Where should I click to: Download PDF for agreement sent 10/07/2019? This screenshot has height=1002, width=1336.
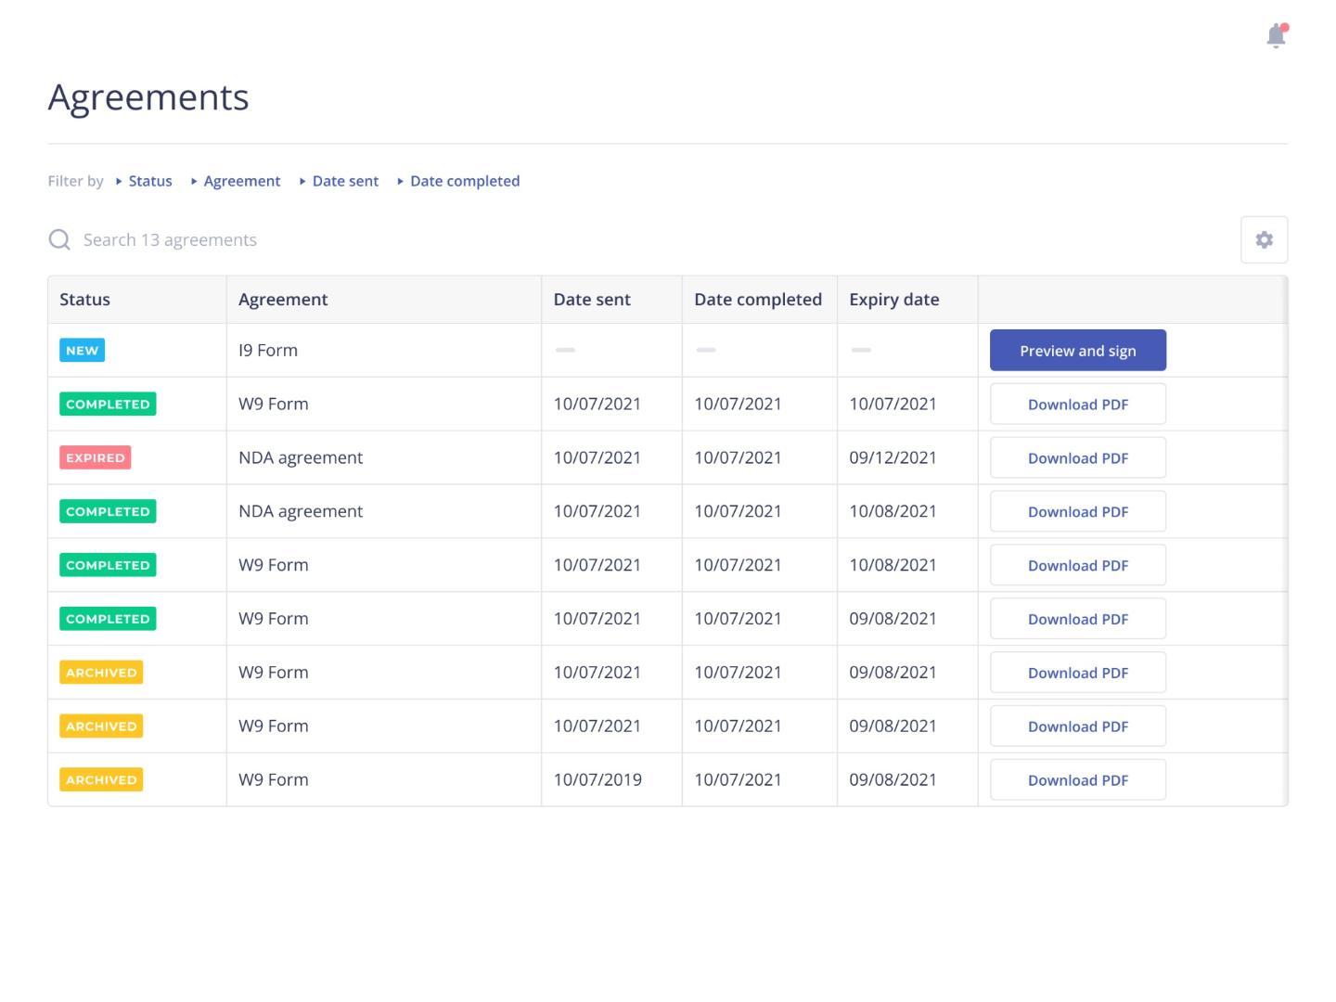(1077, 780)
